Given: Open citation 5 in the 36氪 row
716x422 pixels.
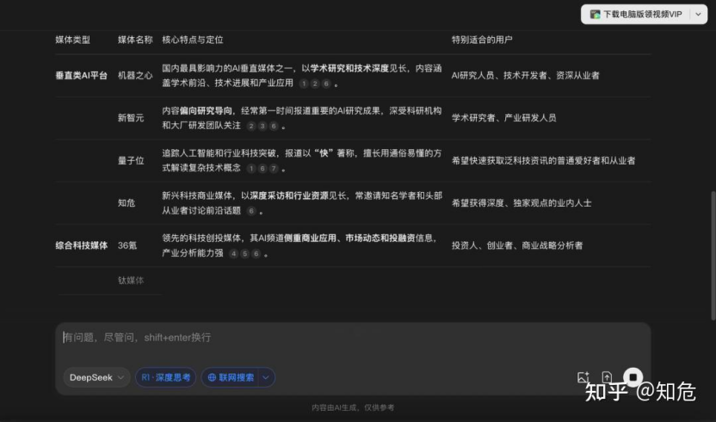Looking at the screenshot, I should [x=244, y=253].
